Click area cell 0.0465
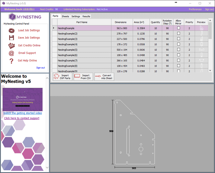Viewport: 215px width, 173px height. click(141, 66)
